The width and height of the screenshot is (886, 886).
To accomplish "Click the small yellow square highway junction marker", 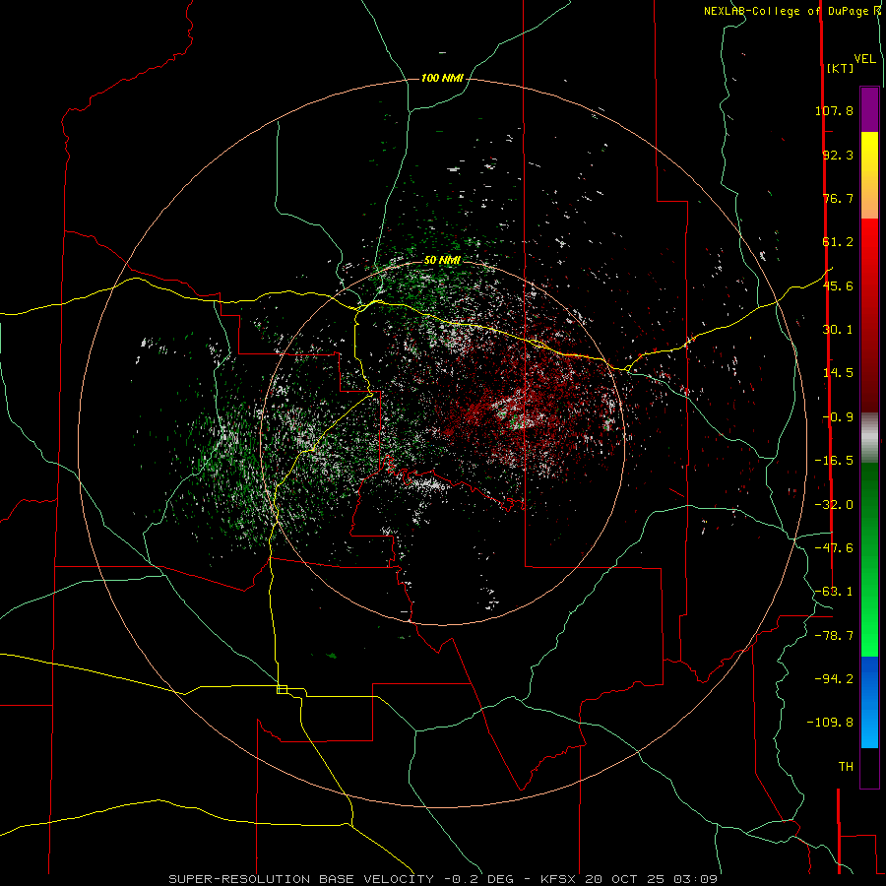I will pyautogui.click(x=282, y=689).
